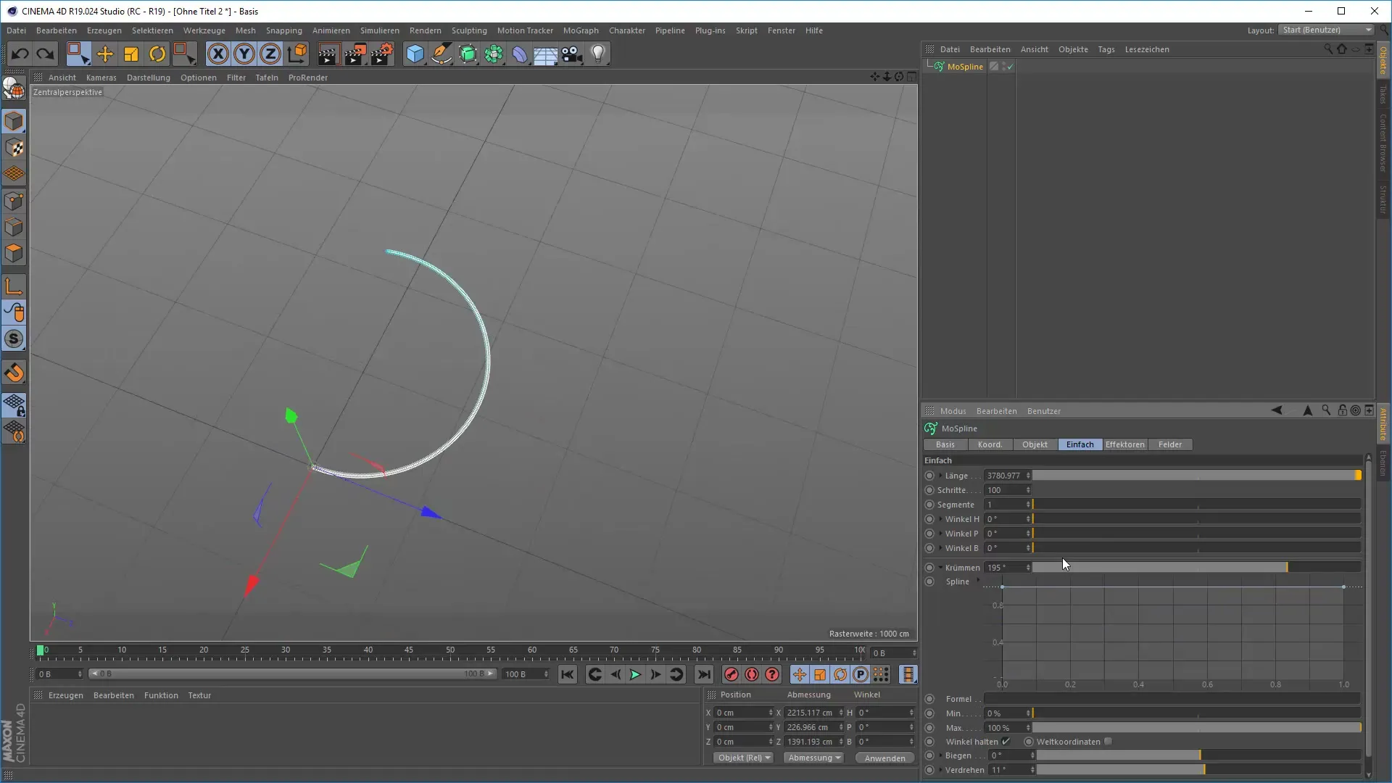The width and height of the screenshot is (1392, 783).
Task: Click the Undo arrow icon
Action: tap(20, 54)
